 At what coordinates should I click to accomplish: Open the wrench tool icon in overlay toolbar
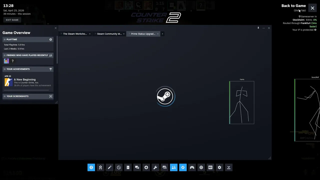(155, 167)
